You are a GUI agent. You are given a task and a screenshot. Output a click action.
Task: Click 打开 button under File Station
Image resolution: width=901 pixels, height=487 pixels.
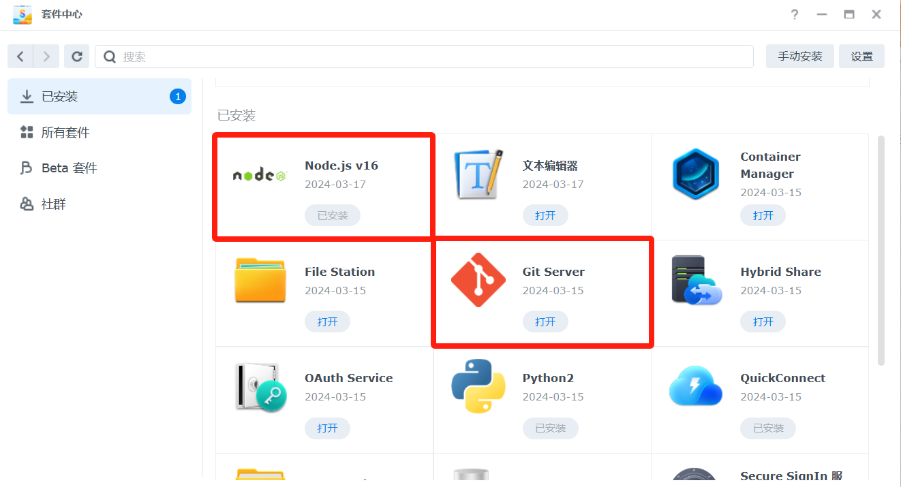coord(327,321)
